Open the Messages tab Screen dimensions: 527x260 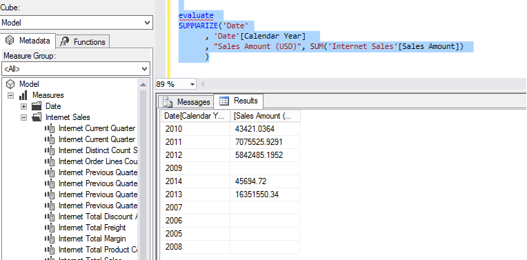[x=186, y=101]
